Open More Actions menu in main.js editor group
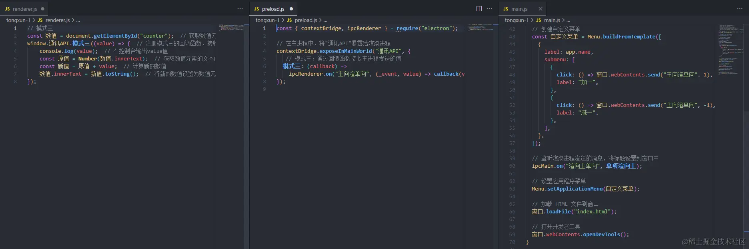This screenshot has height=249, width=749. pyautogui.click(x=740, y=9)
